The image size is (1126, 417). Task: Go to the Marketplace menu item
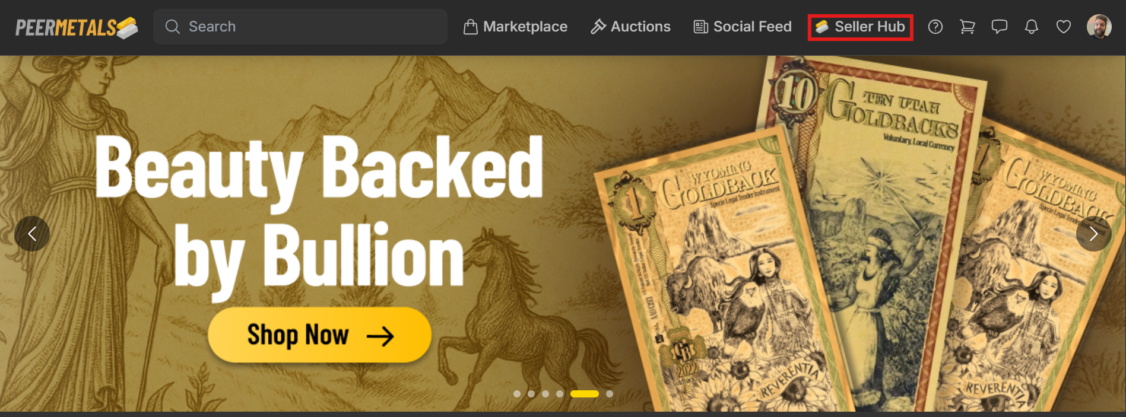click(515, 27)
